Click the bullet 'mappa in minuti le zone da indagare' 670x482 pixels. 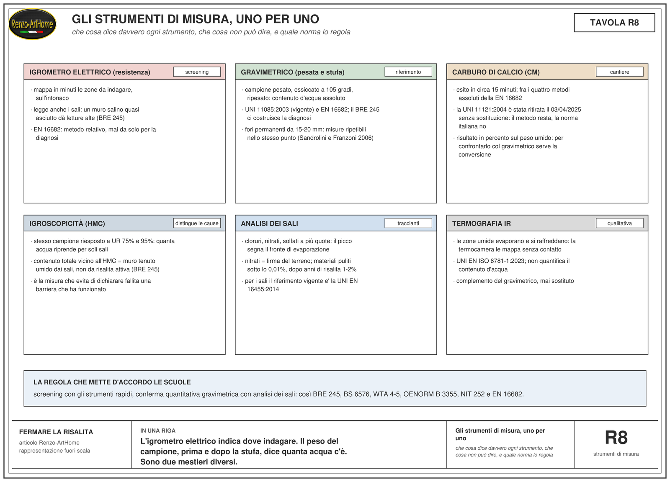point(81,94)
